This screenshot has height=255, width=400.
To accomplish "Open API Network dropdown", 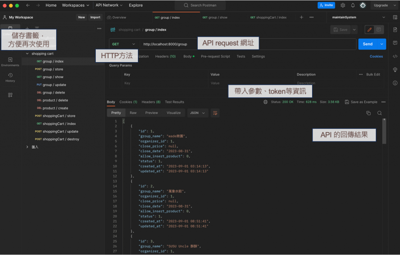I will pos(109,5).
